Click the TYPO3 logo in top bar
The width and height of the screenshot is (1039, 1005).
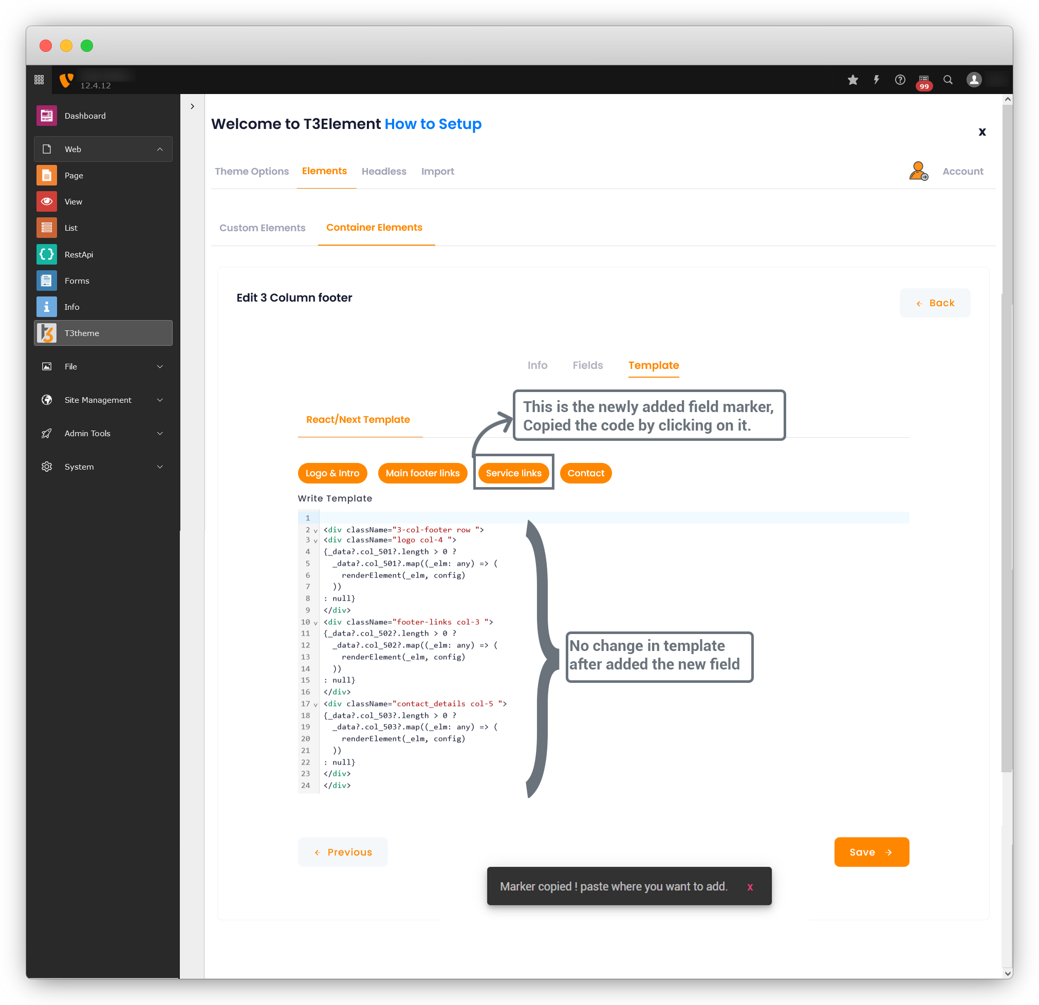pyautogui.click(x=66, y=80)
